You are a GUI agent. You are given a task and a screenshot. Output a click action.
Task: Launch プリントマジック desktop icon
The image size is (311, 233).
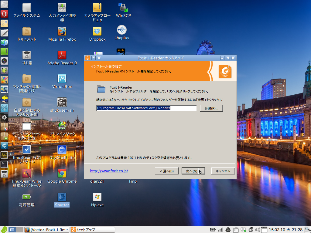tap(62, 126)
